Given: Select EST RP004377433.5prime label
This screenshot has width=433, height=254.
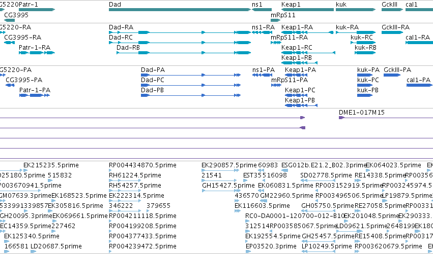Looking at the screenshot, I should (142, 236).
